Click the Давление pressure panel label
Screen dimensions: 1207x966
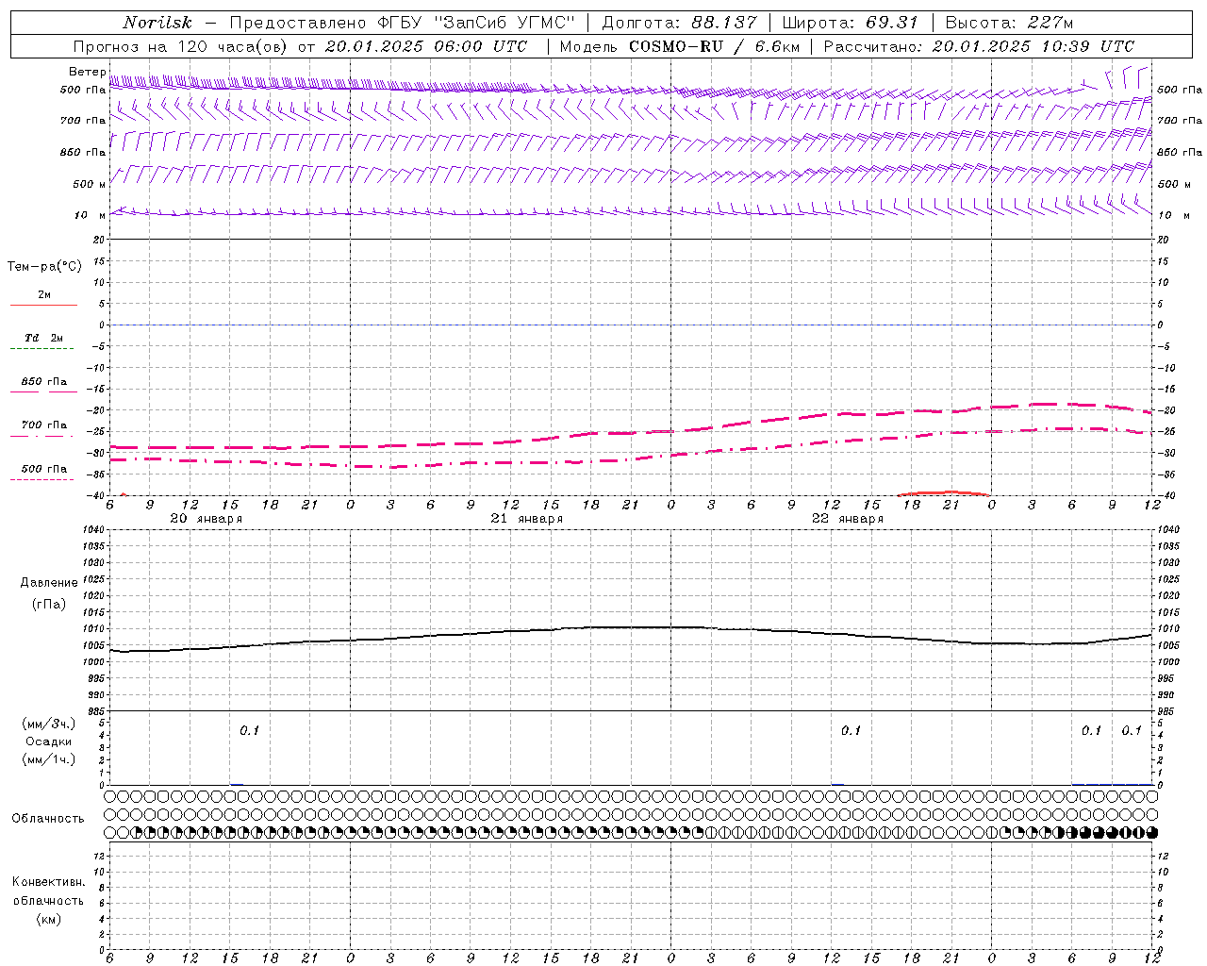click(x=49, y=583)
